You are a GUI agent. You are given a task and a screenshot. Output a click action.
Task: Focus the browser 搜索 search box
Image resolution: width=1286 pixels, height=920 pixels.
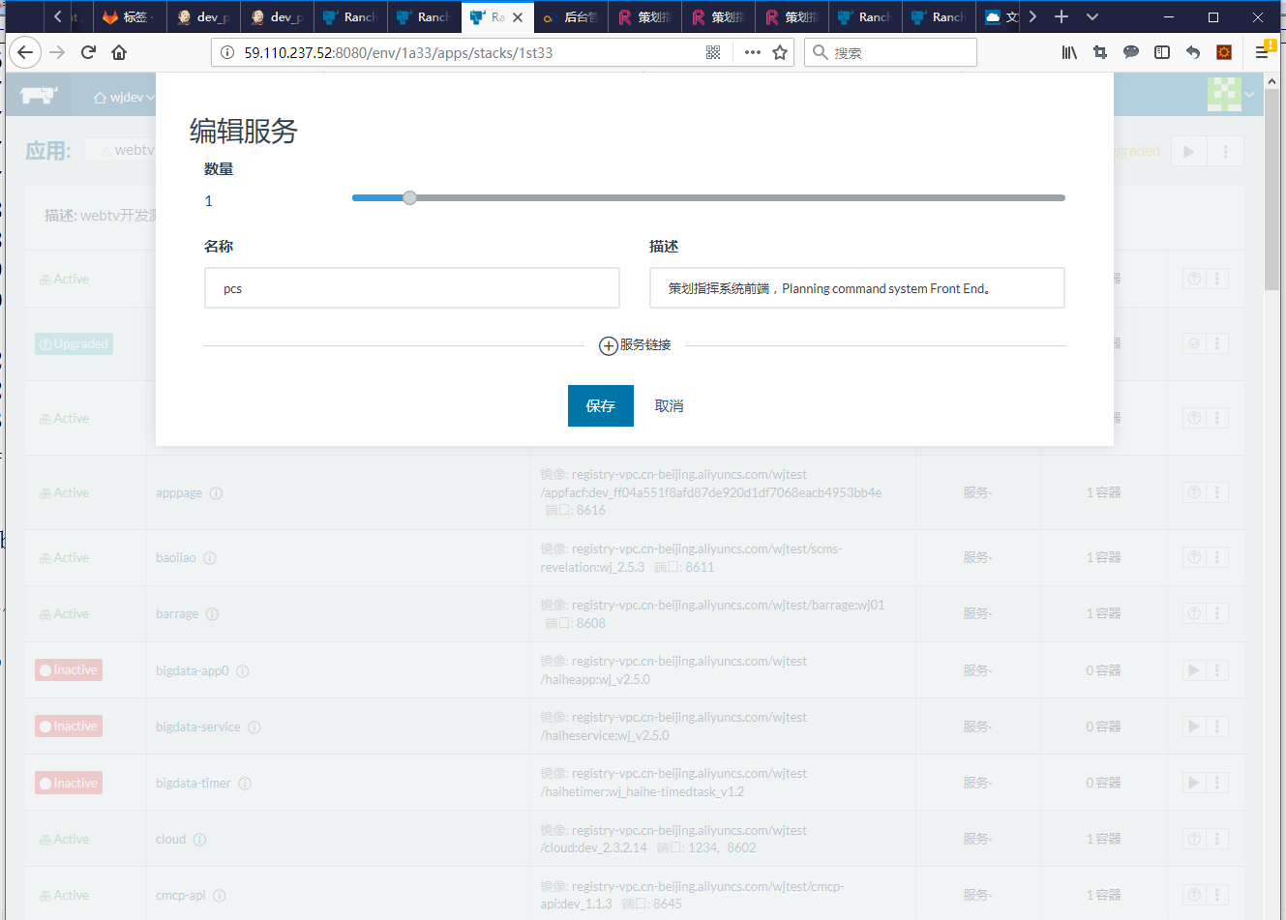(x=890, y=52)
